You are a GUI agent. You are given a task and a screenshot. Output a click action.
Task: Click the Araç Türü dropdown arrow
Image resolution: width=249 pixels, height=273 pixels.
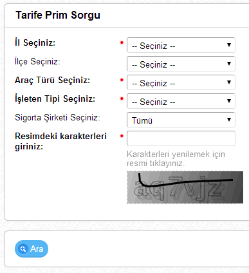pos(229,82)
